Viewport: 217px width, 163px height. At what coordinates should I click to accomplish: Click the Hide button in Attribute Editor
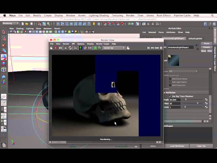point(210,51)
